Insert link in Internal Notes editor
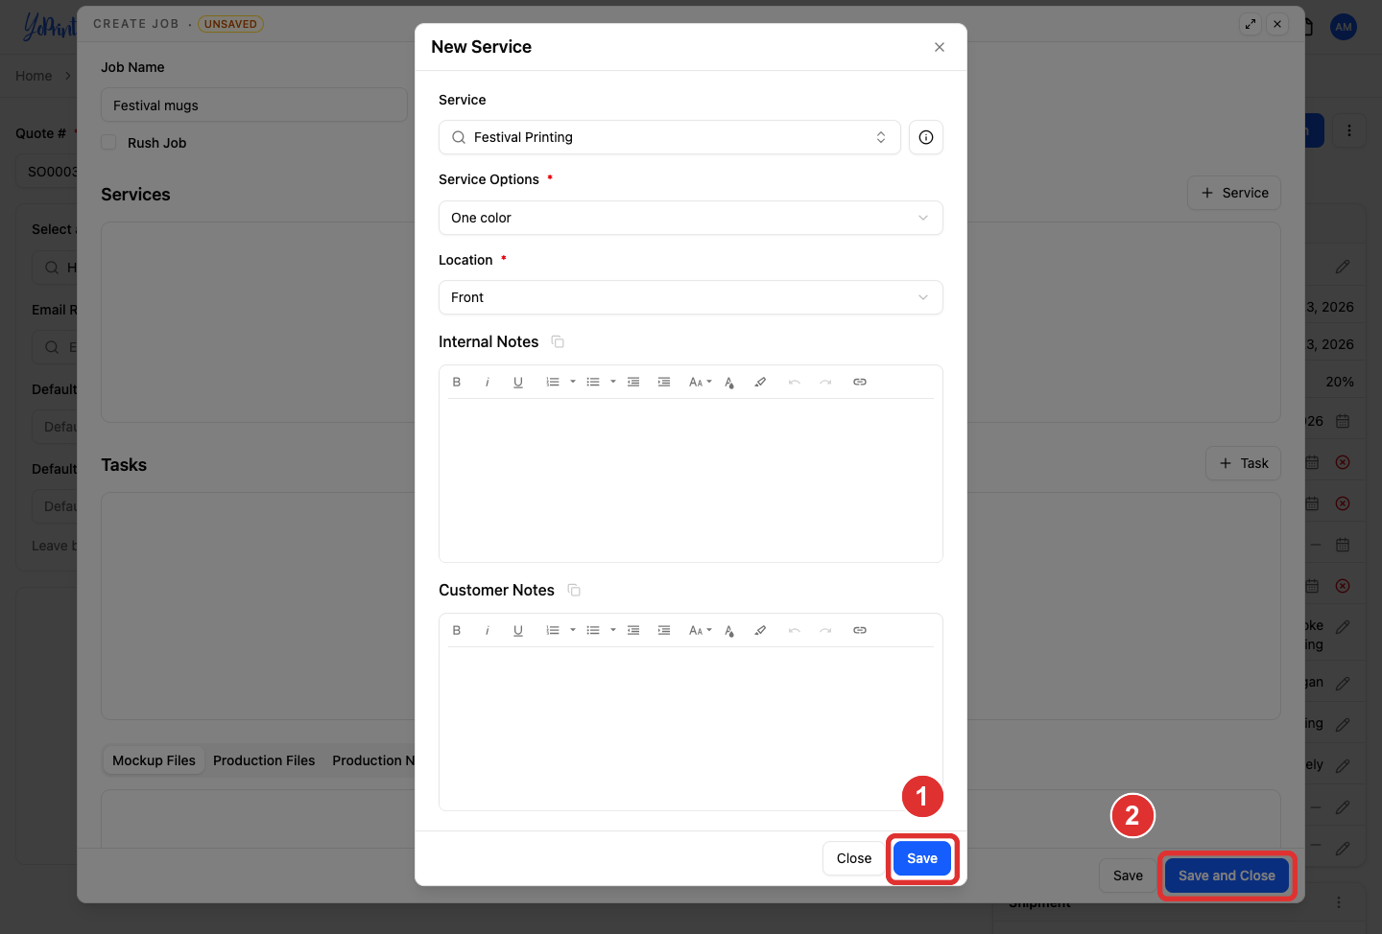The image size is (1382, 934). click(x=860, y=382)
